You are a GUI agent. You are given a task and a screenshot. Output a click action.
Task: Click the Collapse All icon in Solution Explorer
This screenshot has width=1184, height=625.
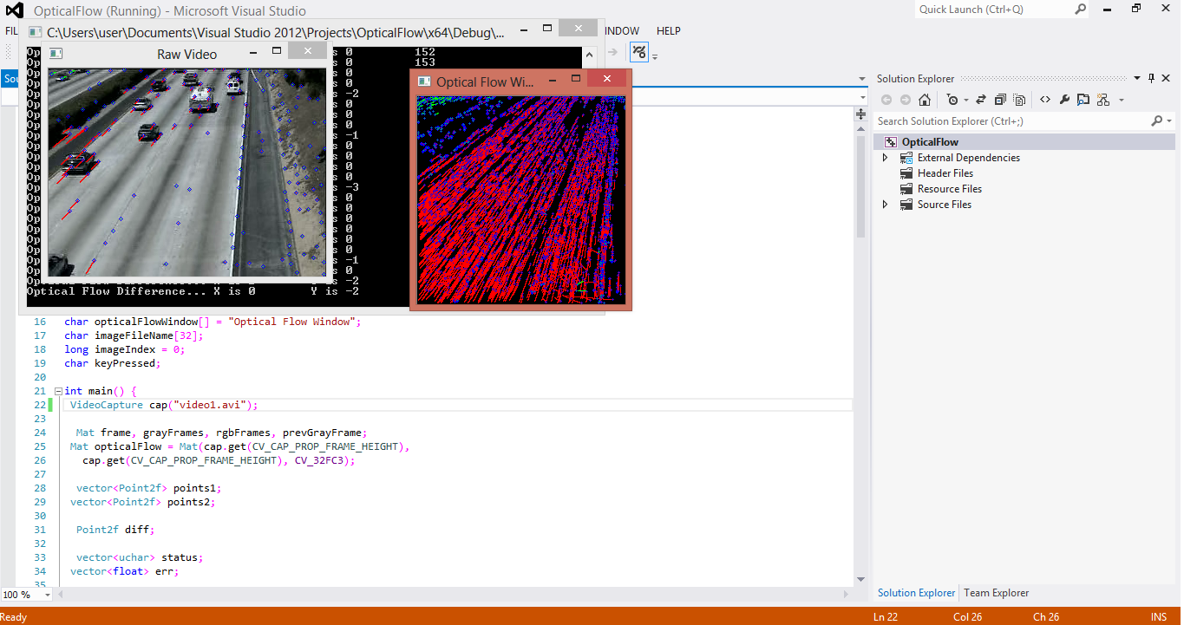999,99
